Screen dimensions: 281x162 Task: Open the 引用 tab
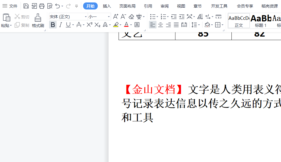[x=148, y=6]
